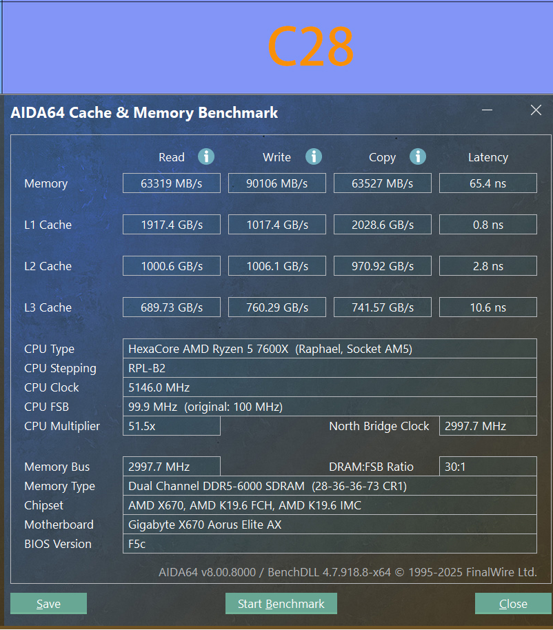Viewport: 553px width, 630px height.
Task: Click the Copy column header
Action: coord(383,157)
